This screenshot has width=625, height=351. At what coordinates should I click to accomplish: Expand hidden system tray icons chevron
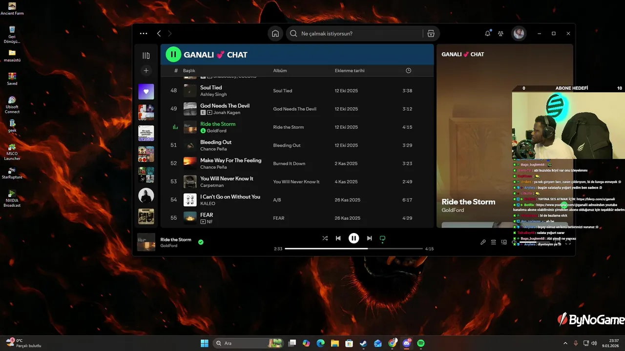tap(565, 343)
